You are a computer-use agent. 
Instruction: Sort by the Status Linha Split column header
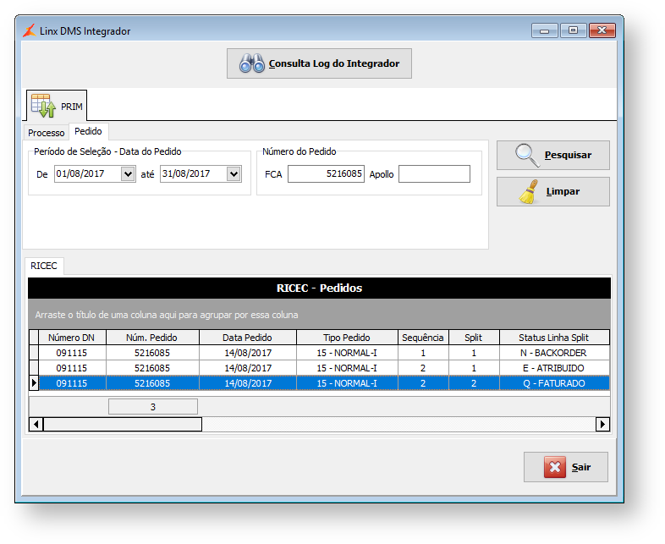click(x=554, y=338)
